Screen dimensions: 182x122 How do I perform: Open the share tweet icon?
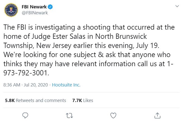(157, 115)
